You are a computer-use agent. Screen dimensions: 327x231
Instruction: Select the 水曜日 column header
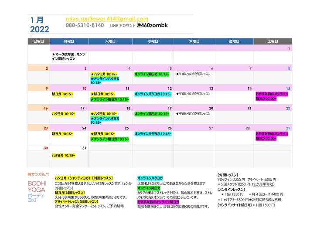point(153,41)
